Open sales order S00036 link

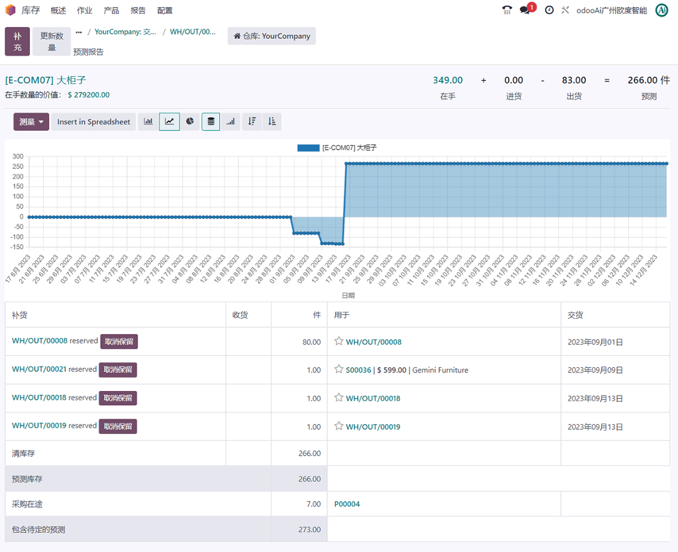[358, 370]
